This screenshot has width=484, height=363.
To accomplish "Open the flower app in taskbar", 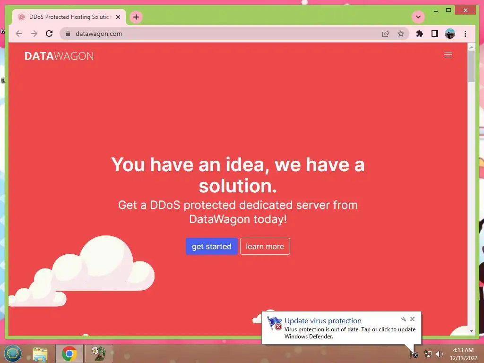I will tap(99, 354).
